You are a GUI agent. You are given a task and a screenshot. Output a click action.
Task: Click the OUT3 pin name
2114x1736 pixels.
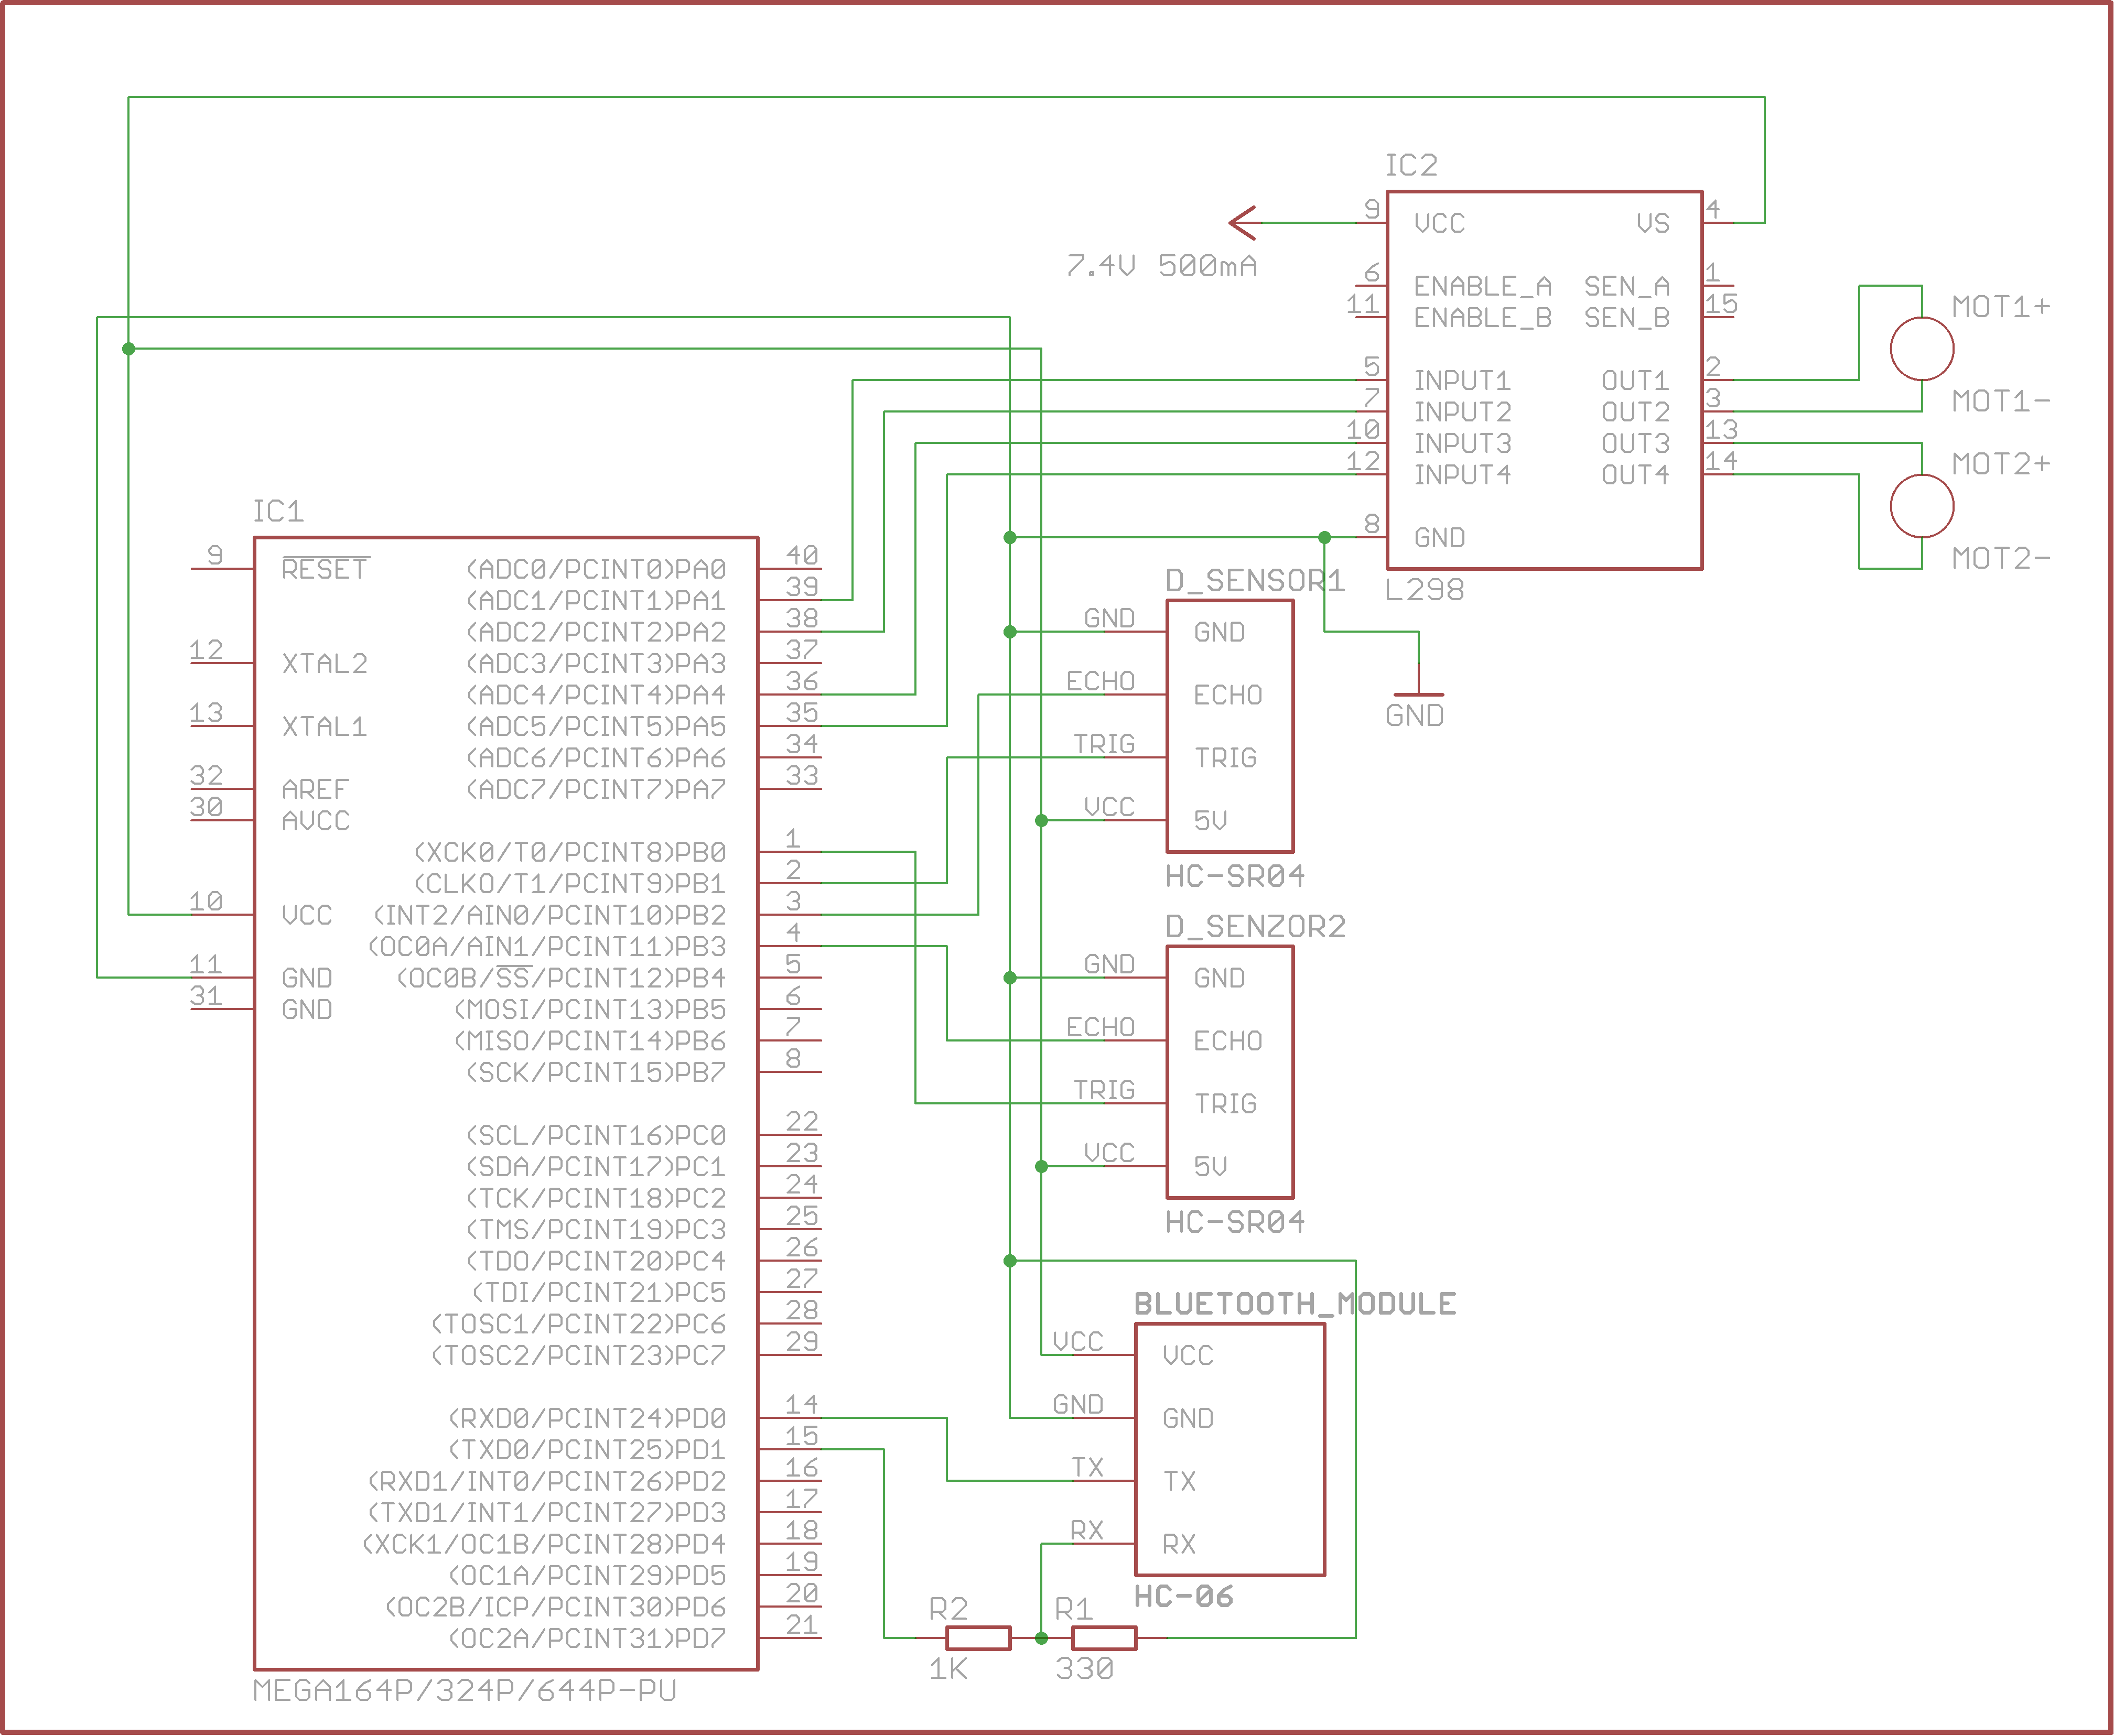pyautogui.click(x=1635, y=443)
